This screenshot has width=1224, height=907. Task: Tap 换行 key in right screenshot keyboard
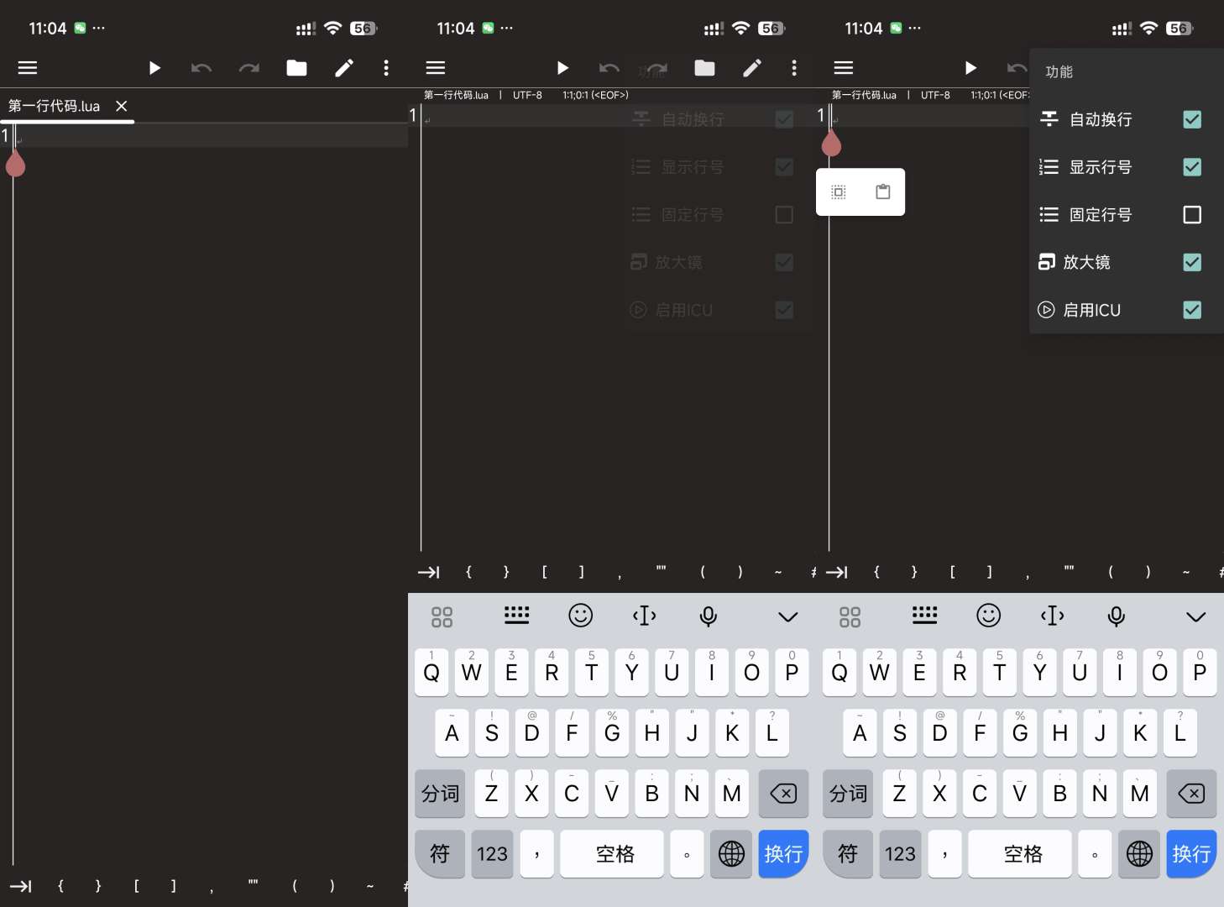[1191, 854]
